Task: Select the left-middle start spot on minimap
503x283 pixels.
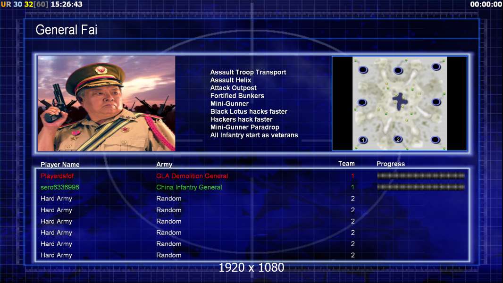Action: point(362,102)
